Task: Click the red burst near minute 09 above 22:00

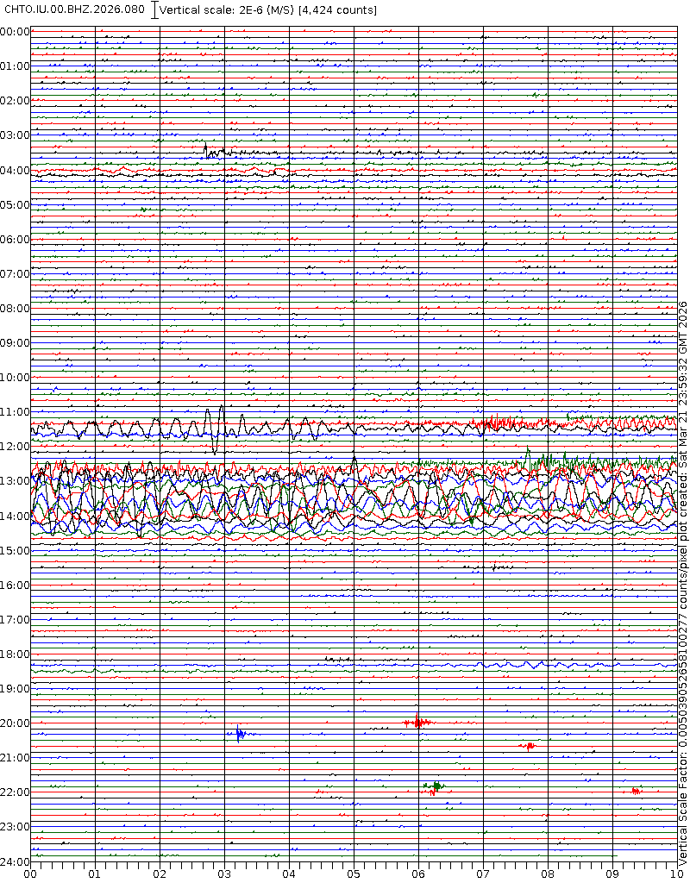Action: (636, 790)
